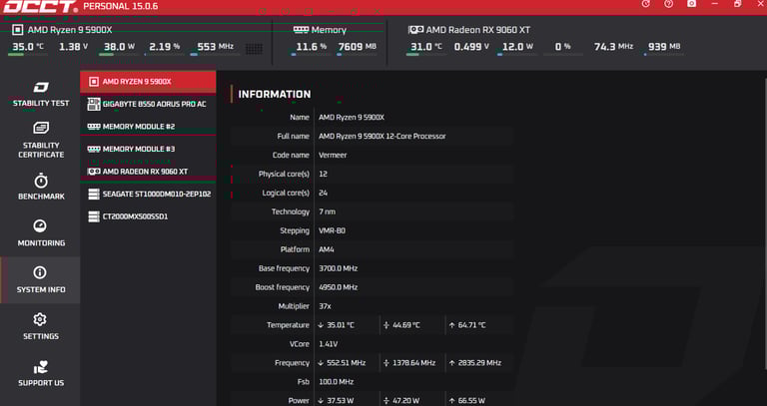
Task: Click the Stepping value VMR-B0
Action: pyautogui.click(x=332, y=230)
